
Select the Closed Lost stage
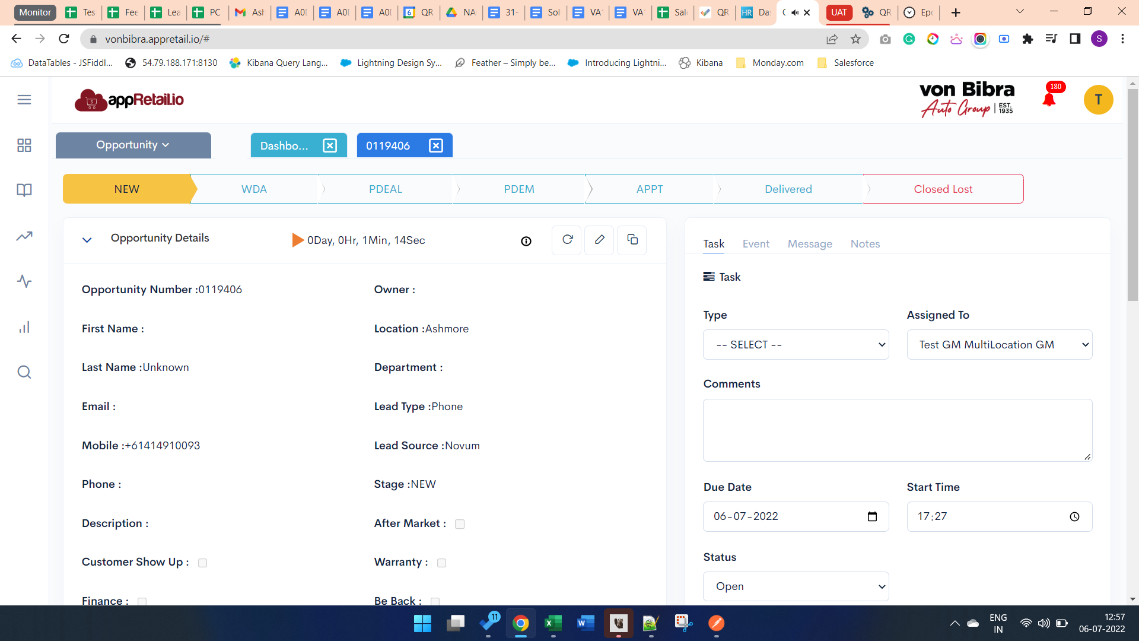point(943,189)
